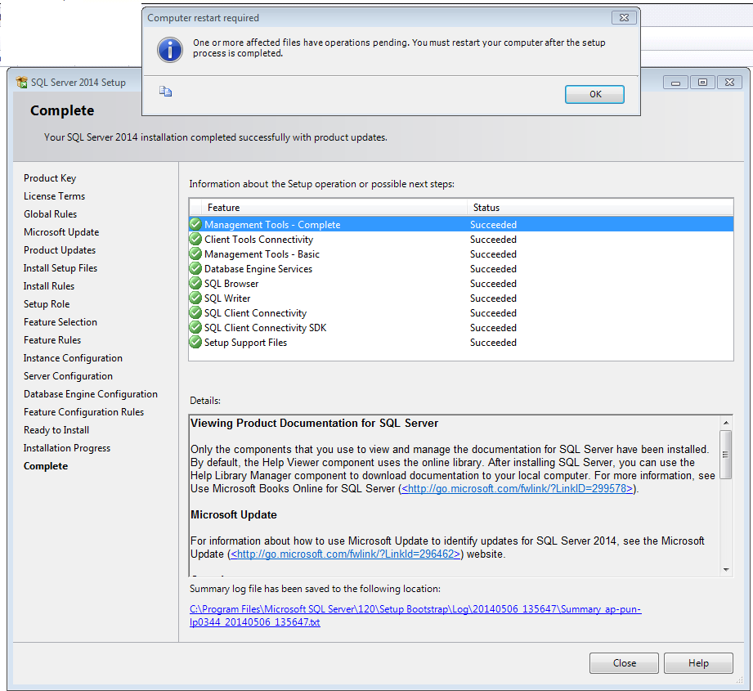The height and width of the screenshot is (691, 753).
Task: Select the SQL Browser row
Action: (x=461, y=283)
